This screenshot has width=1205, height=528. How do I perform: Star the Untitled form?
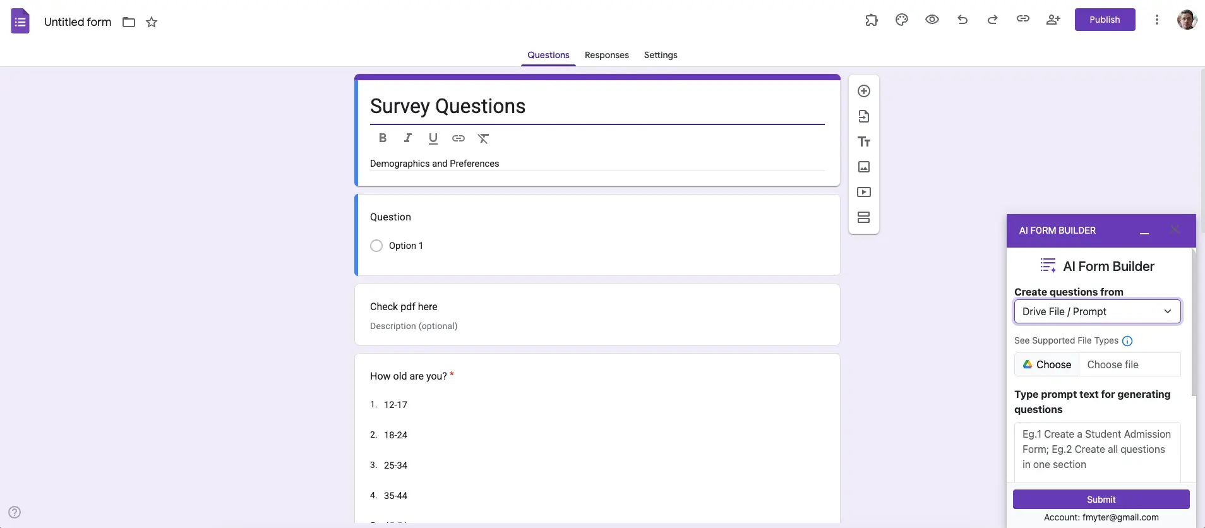(151, 22)
